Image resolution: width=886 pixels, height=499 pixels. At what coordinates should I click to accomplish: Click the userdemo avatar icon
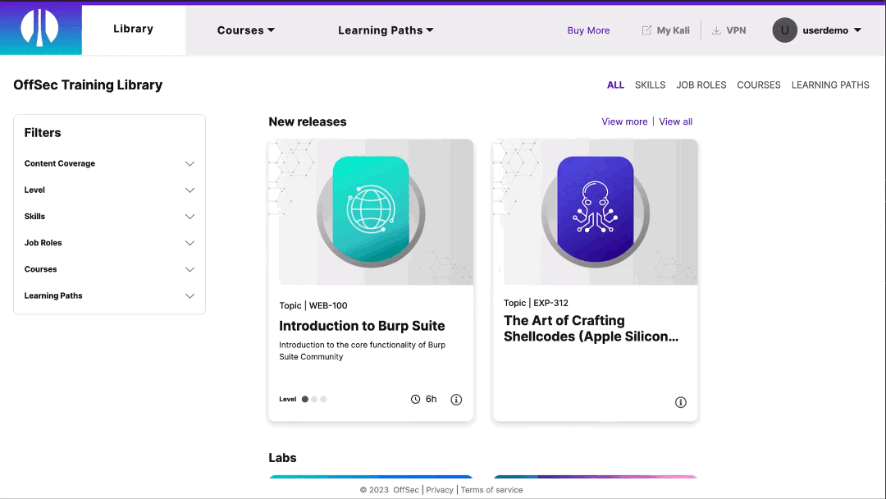(784, 30)
